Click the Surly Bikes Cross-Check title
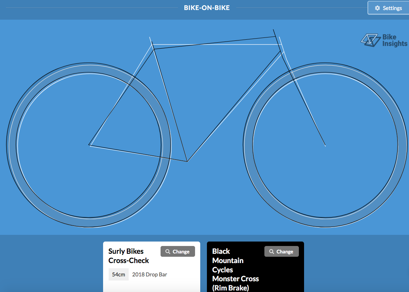 [129, 256]
